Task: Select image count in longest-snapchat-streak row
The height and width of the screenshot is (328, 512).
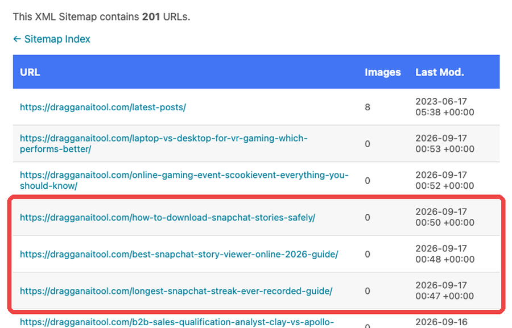Action: [x=368, y=291]
